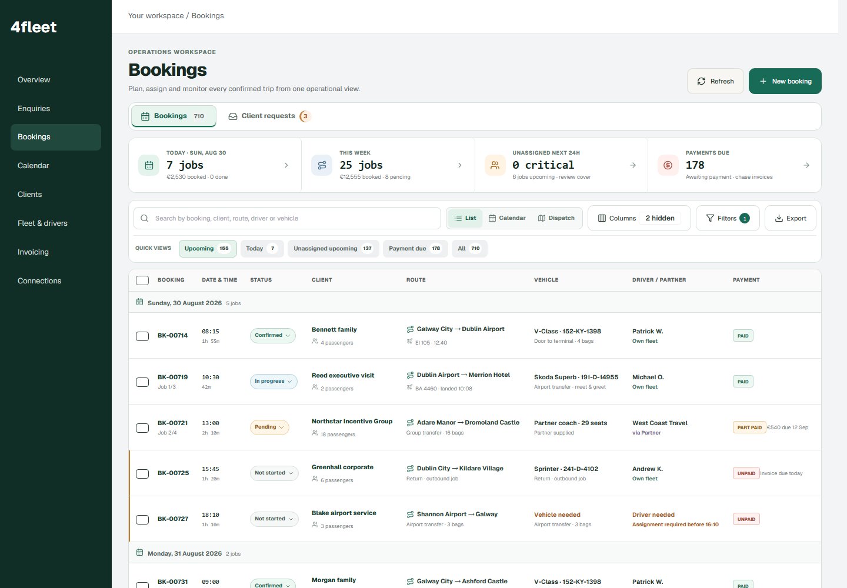The image size is (847, 588).
Task: Click the calendar icon beside Sunday, 30 August 2026
Action: tap(139, 302)
